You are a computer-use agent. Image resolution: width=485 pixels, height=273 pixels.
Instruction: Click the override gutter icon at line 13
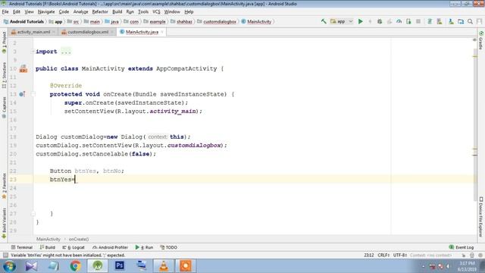(x=22, y=94)
